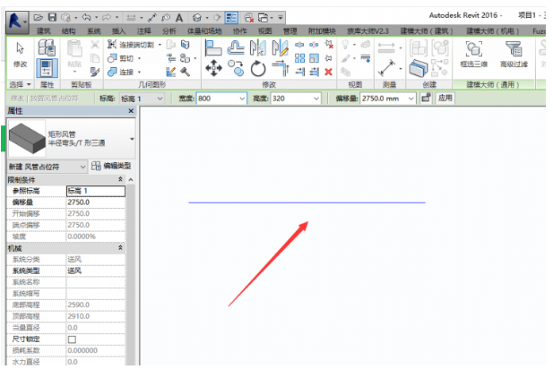The image size is (553, 378).
Task: Open the default 3D view house icon
Action: coord(197,18)
